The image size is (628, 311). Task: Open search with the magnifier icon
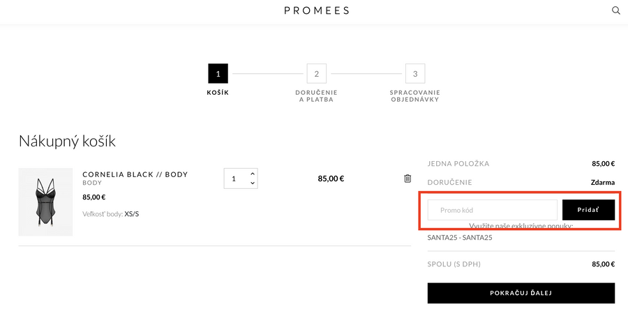tap(616, 10)
